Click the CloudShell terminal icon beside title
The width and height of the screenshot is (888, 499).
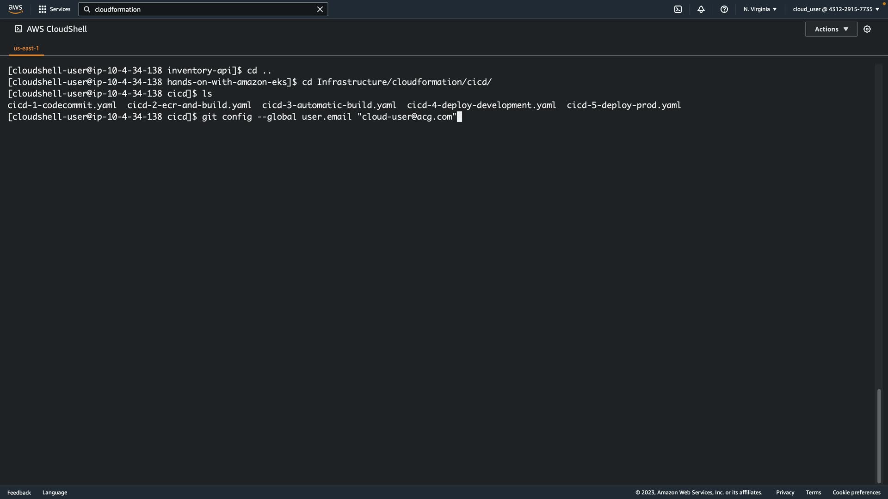(x=18, y=29)
